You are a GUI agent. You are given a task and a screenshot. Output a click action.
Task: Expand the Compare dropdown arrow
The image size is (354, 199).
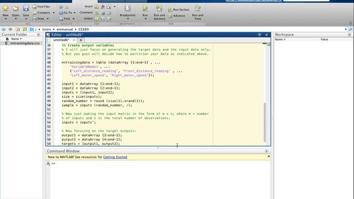[54, 13]
